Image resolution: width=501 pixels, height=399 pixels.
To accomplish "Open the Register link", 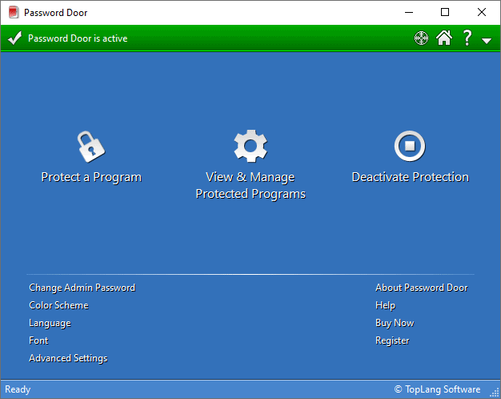I will [392, 341].
